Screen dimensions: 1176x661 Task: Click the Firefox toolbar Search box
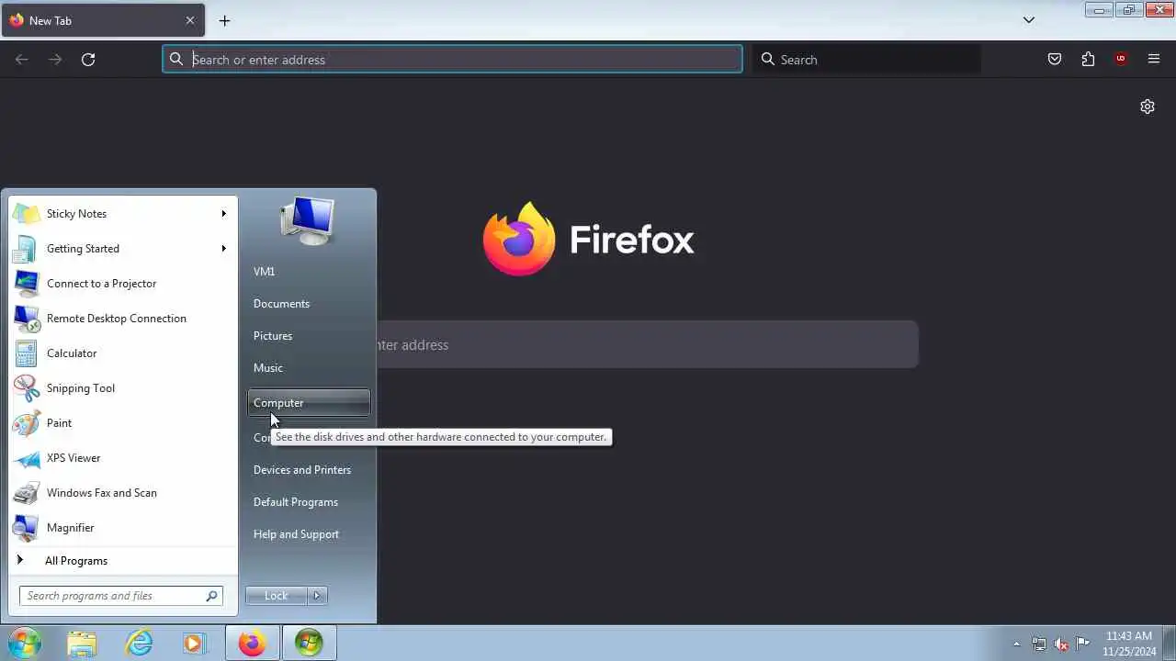866,60
